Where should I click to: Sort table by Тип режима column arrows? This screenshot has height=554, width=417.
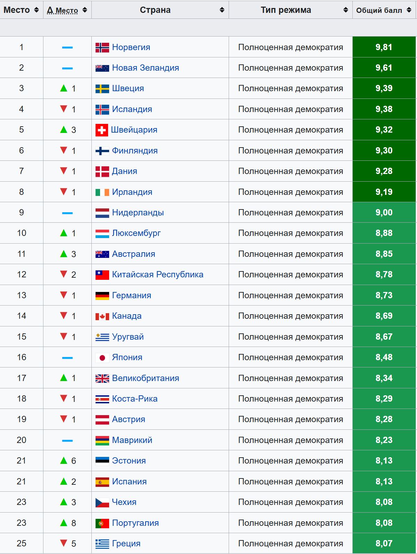[345, 10]
